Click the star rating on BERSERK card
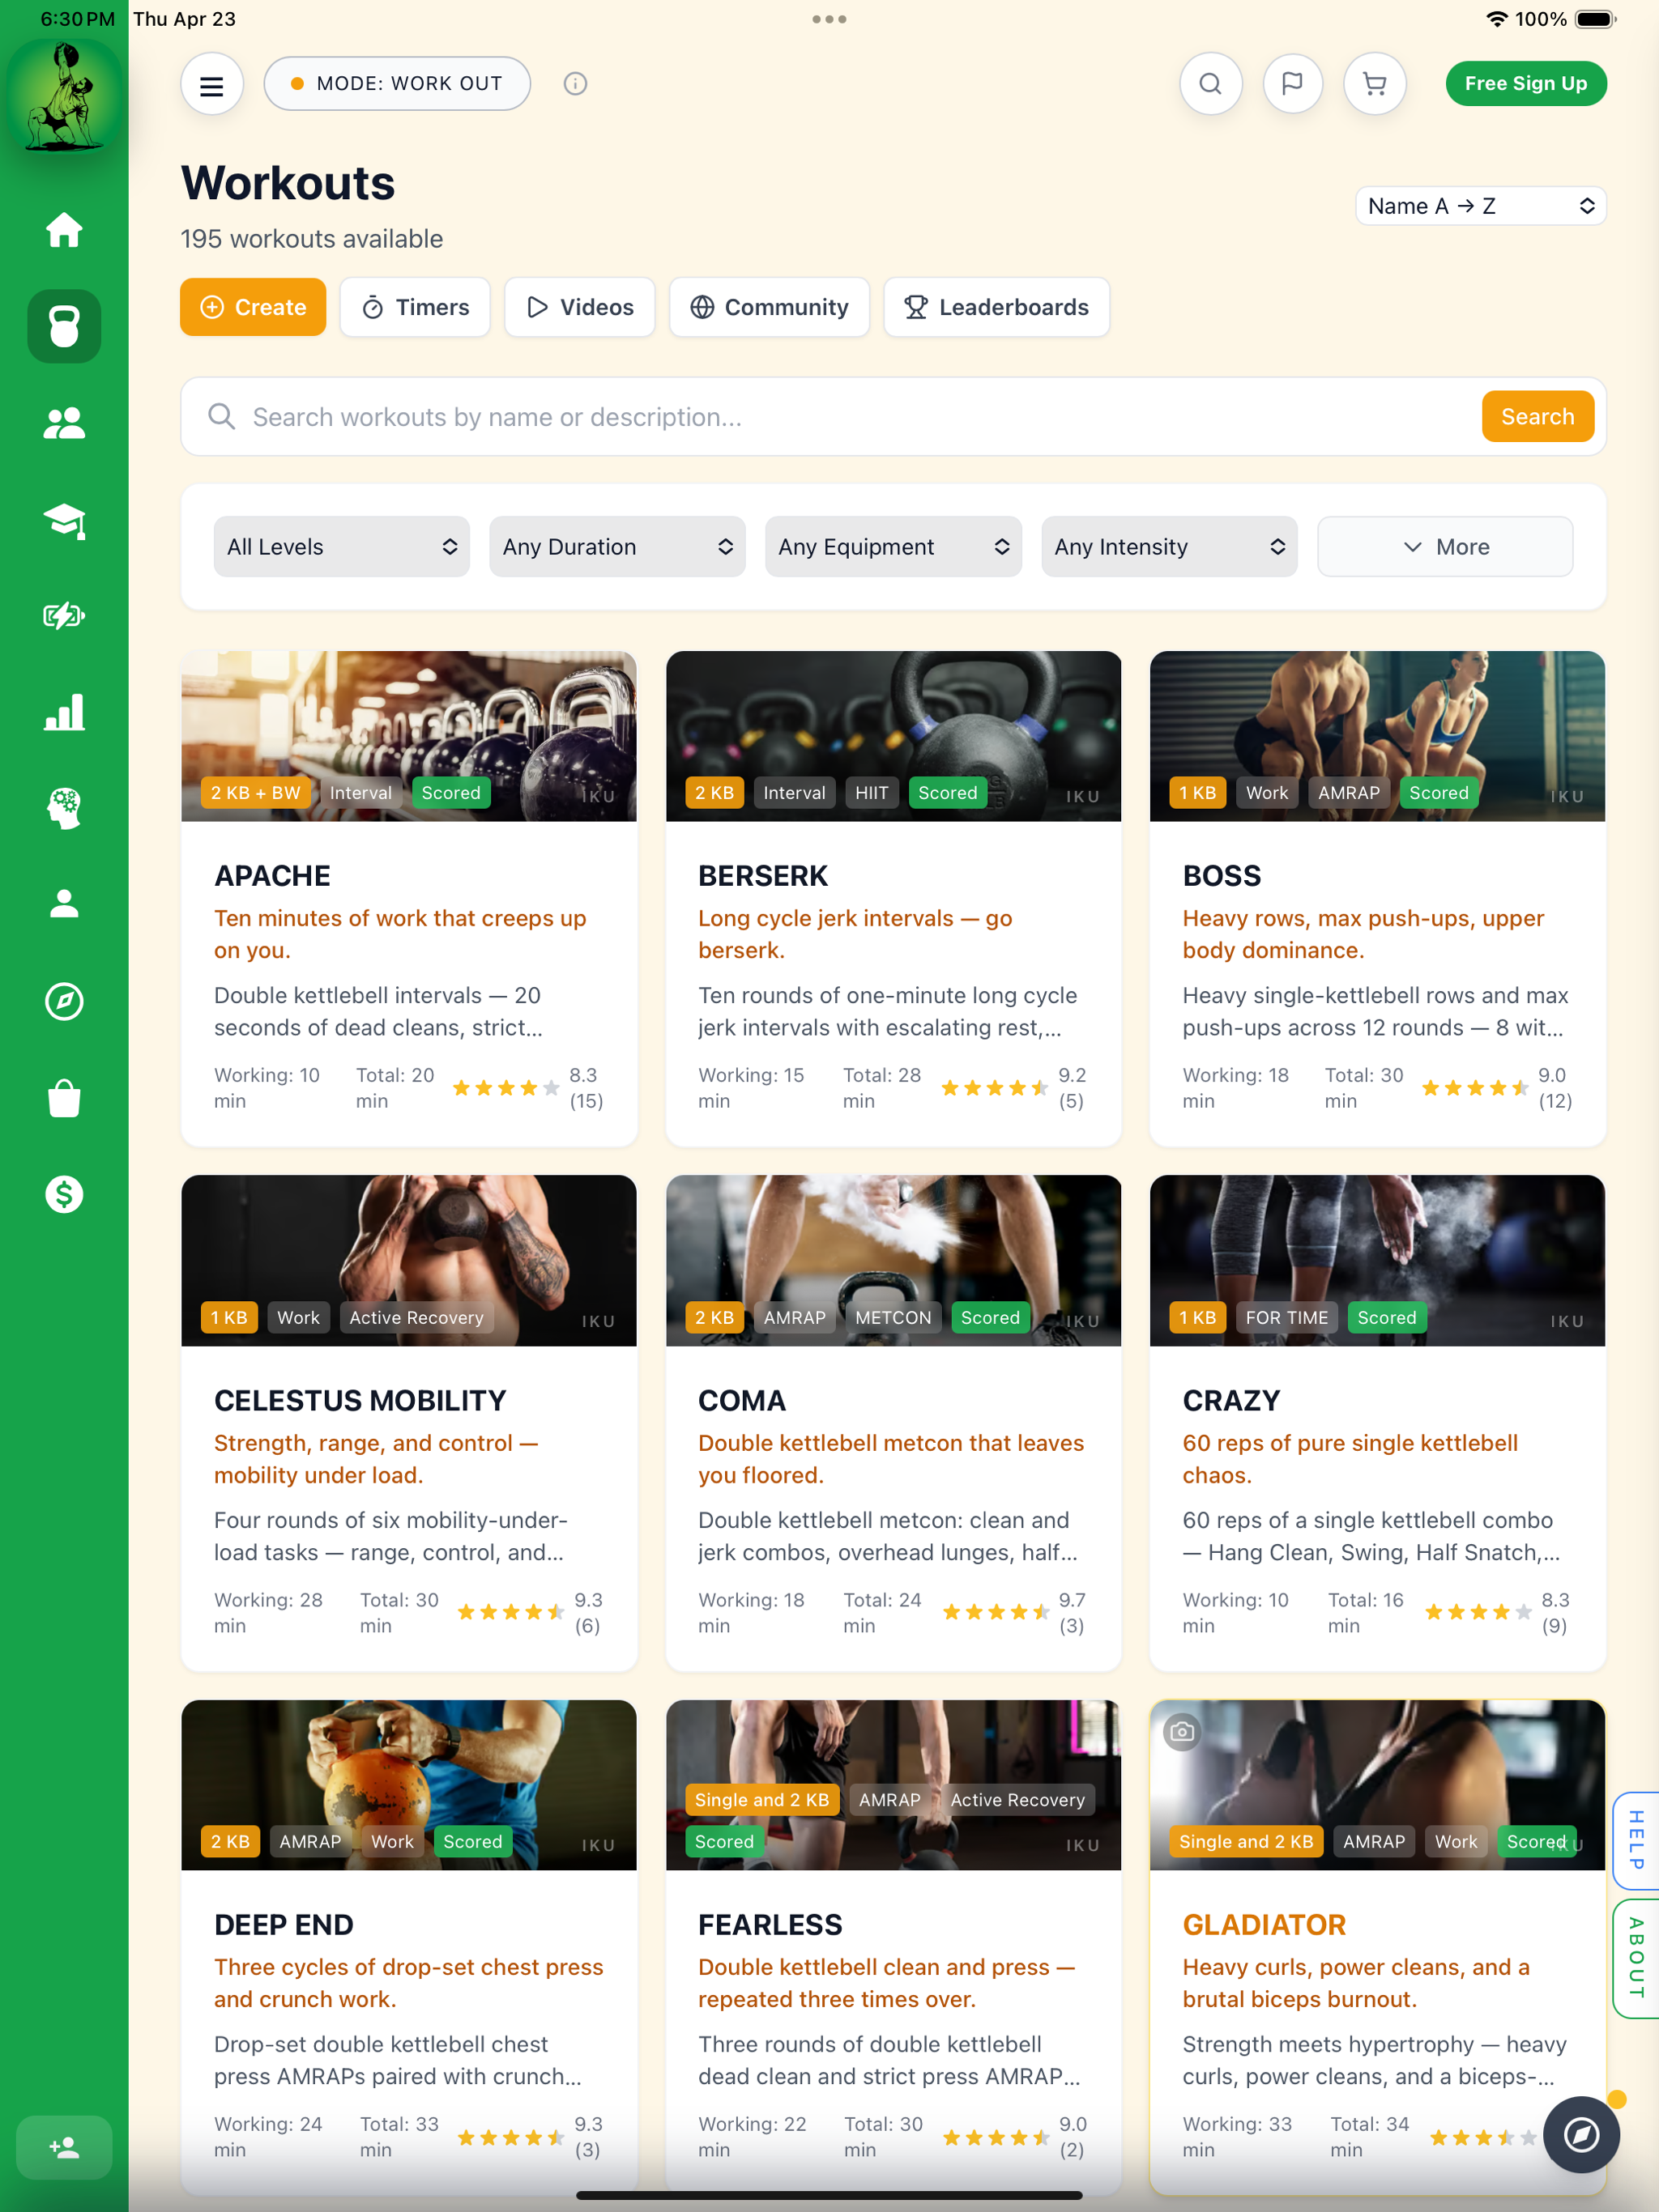 (995, 1088)
